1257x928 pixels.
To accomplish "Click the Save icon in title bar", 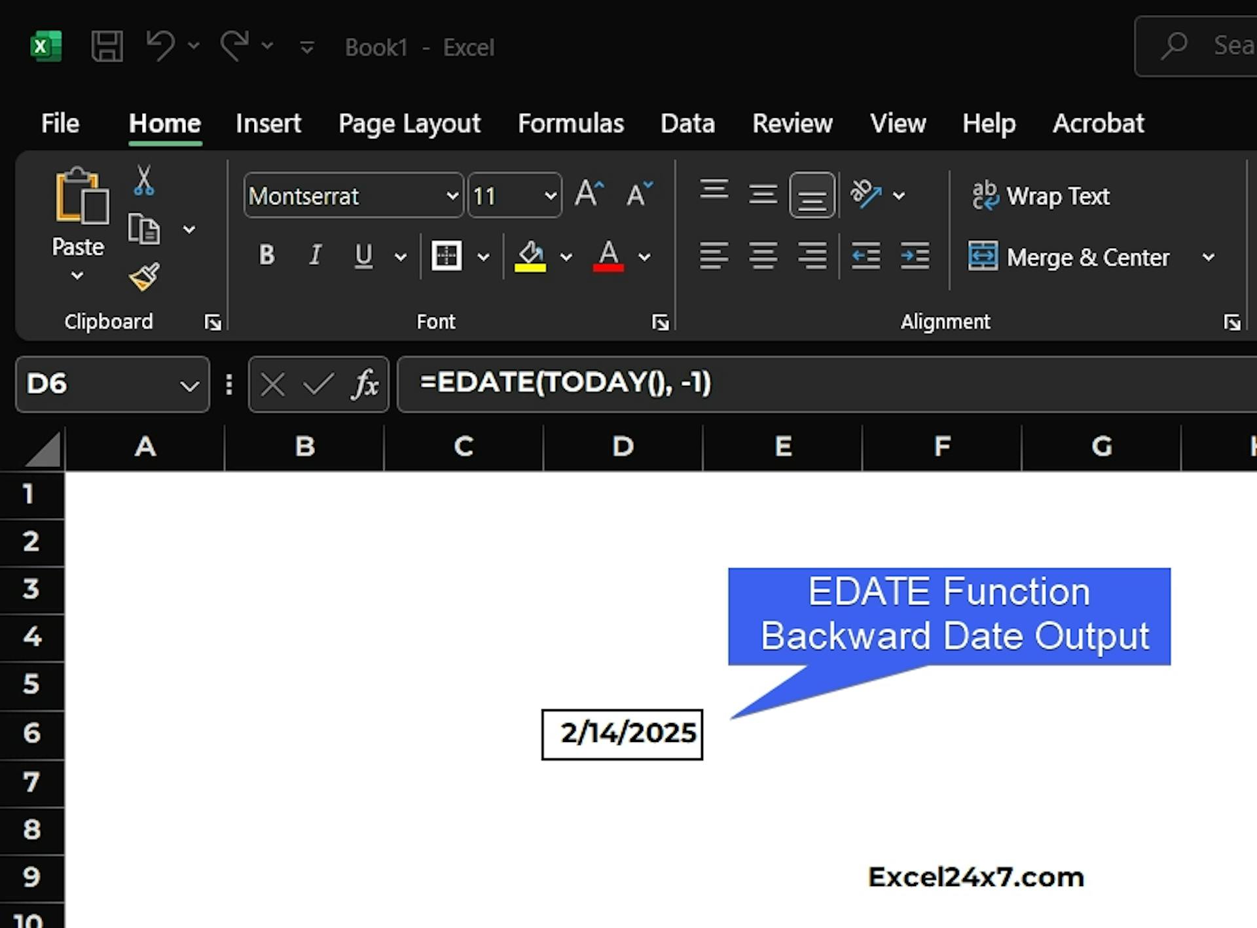I will pyautogui.click(x=107, y=46).
